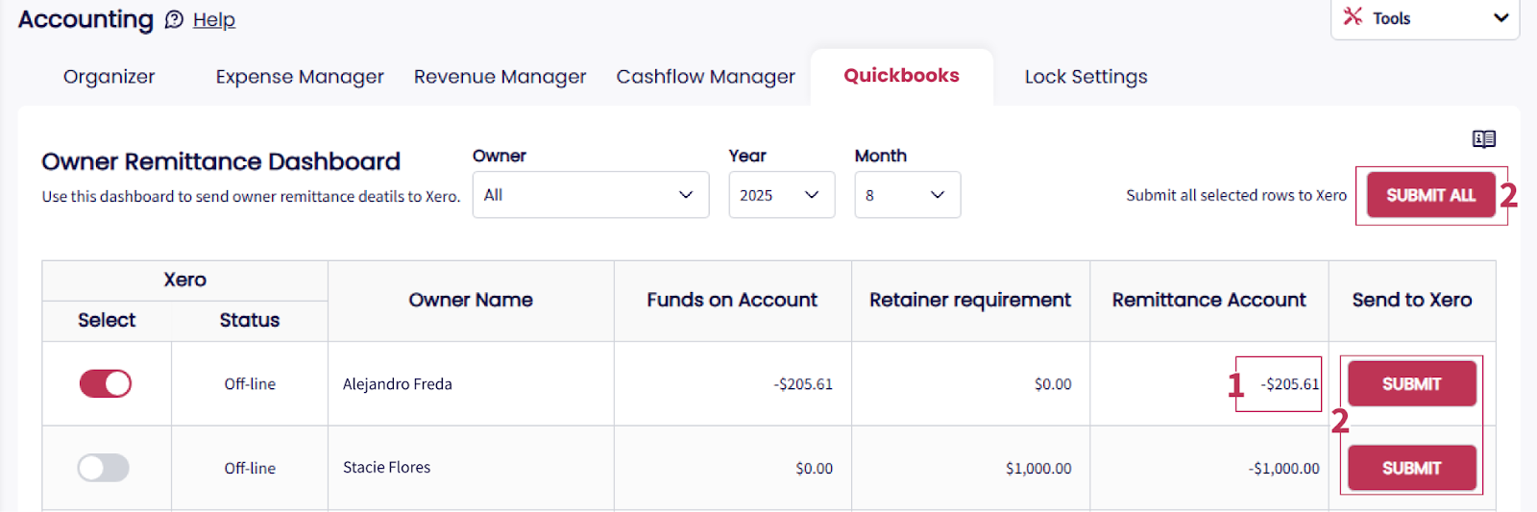The height and width of the screenshot is (512, 1537).
Task: Click the Tools wrench icon
Action: pyautogui.click(x=1353, y=16)
